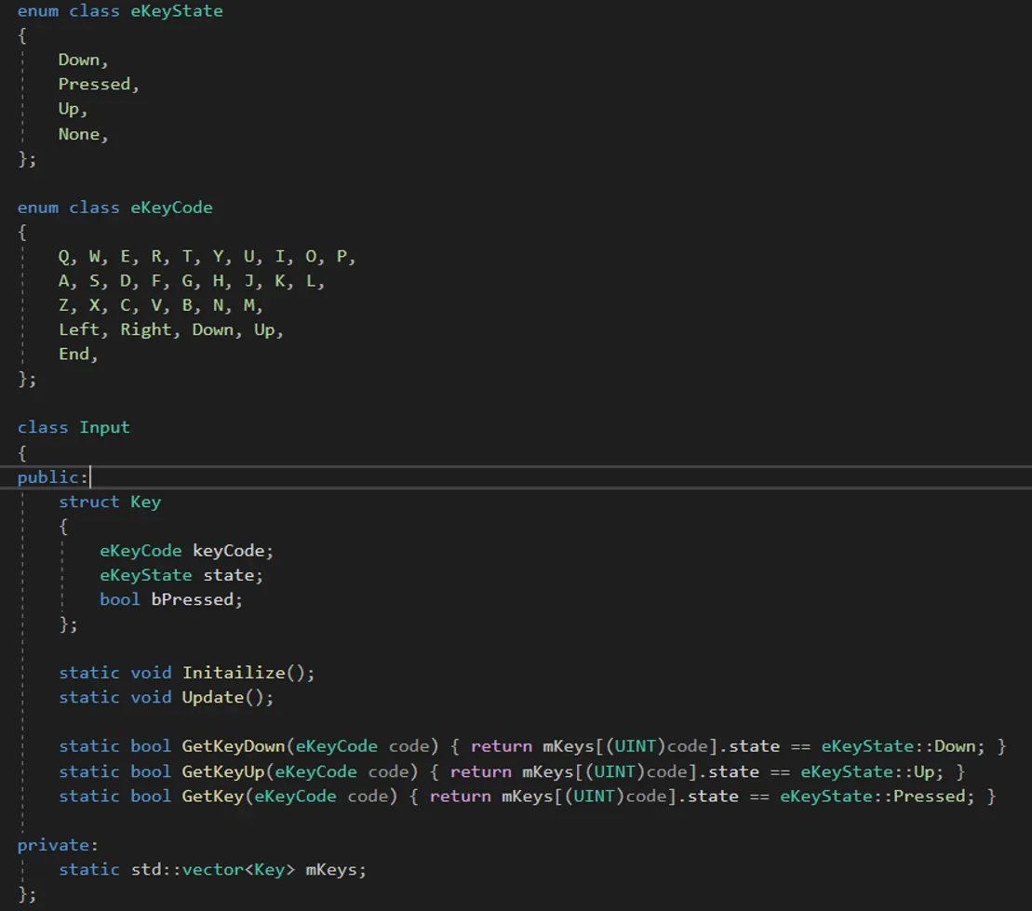Click "mKeys;" in the static vector declaration
The height and width of the screenshot is (911, 1032).
336,869
